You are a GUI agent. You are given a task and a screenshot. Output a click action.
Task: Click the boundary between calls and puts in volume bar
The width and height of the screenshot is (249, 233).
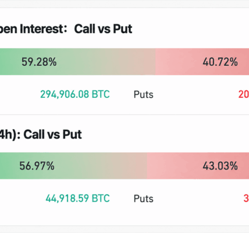pyautogui.click(x=147, y=166)
